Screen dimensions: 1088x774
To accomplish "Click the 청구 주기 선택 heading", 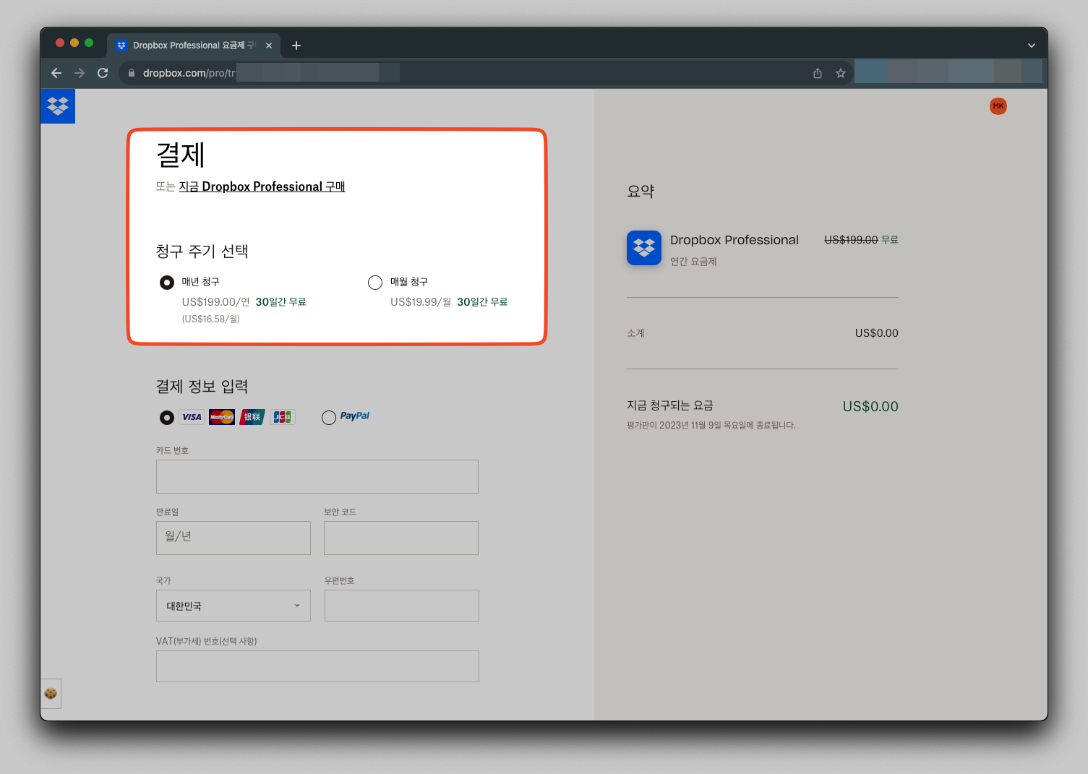I will point(202,251).
